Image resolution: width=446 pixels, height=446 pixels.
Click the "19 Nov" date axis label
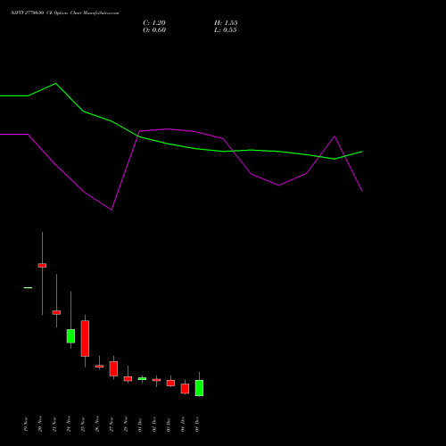click(26, 424)
